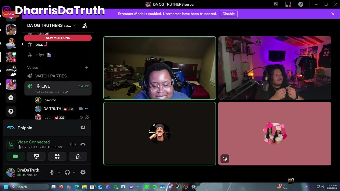Click the camera icon next to DA TRUTH

81,109
